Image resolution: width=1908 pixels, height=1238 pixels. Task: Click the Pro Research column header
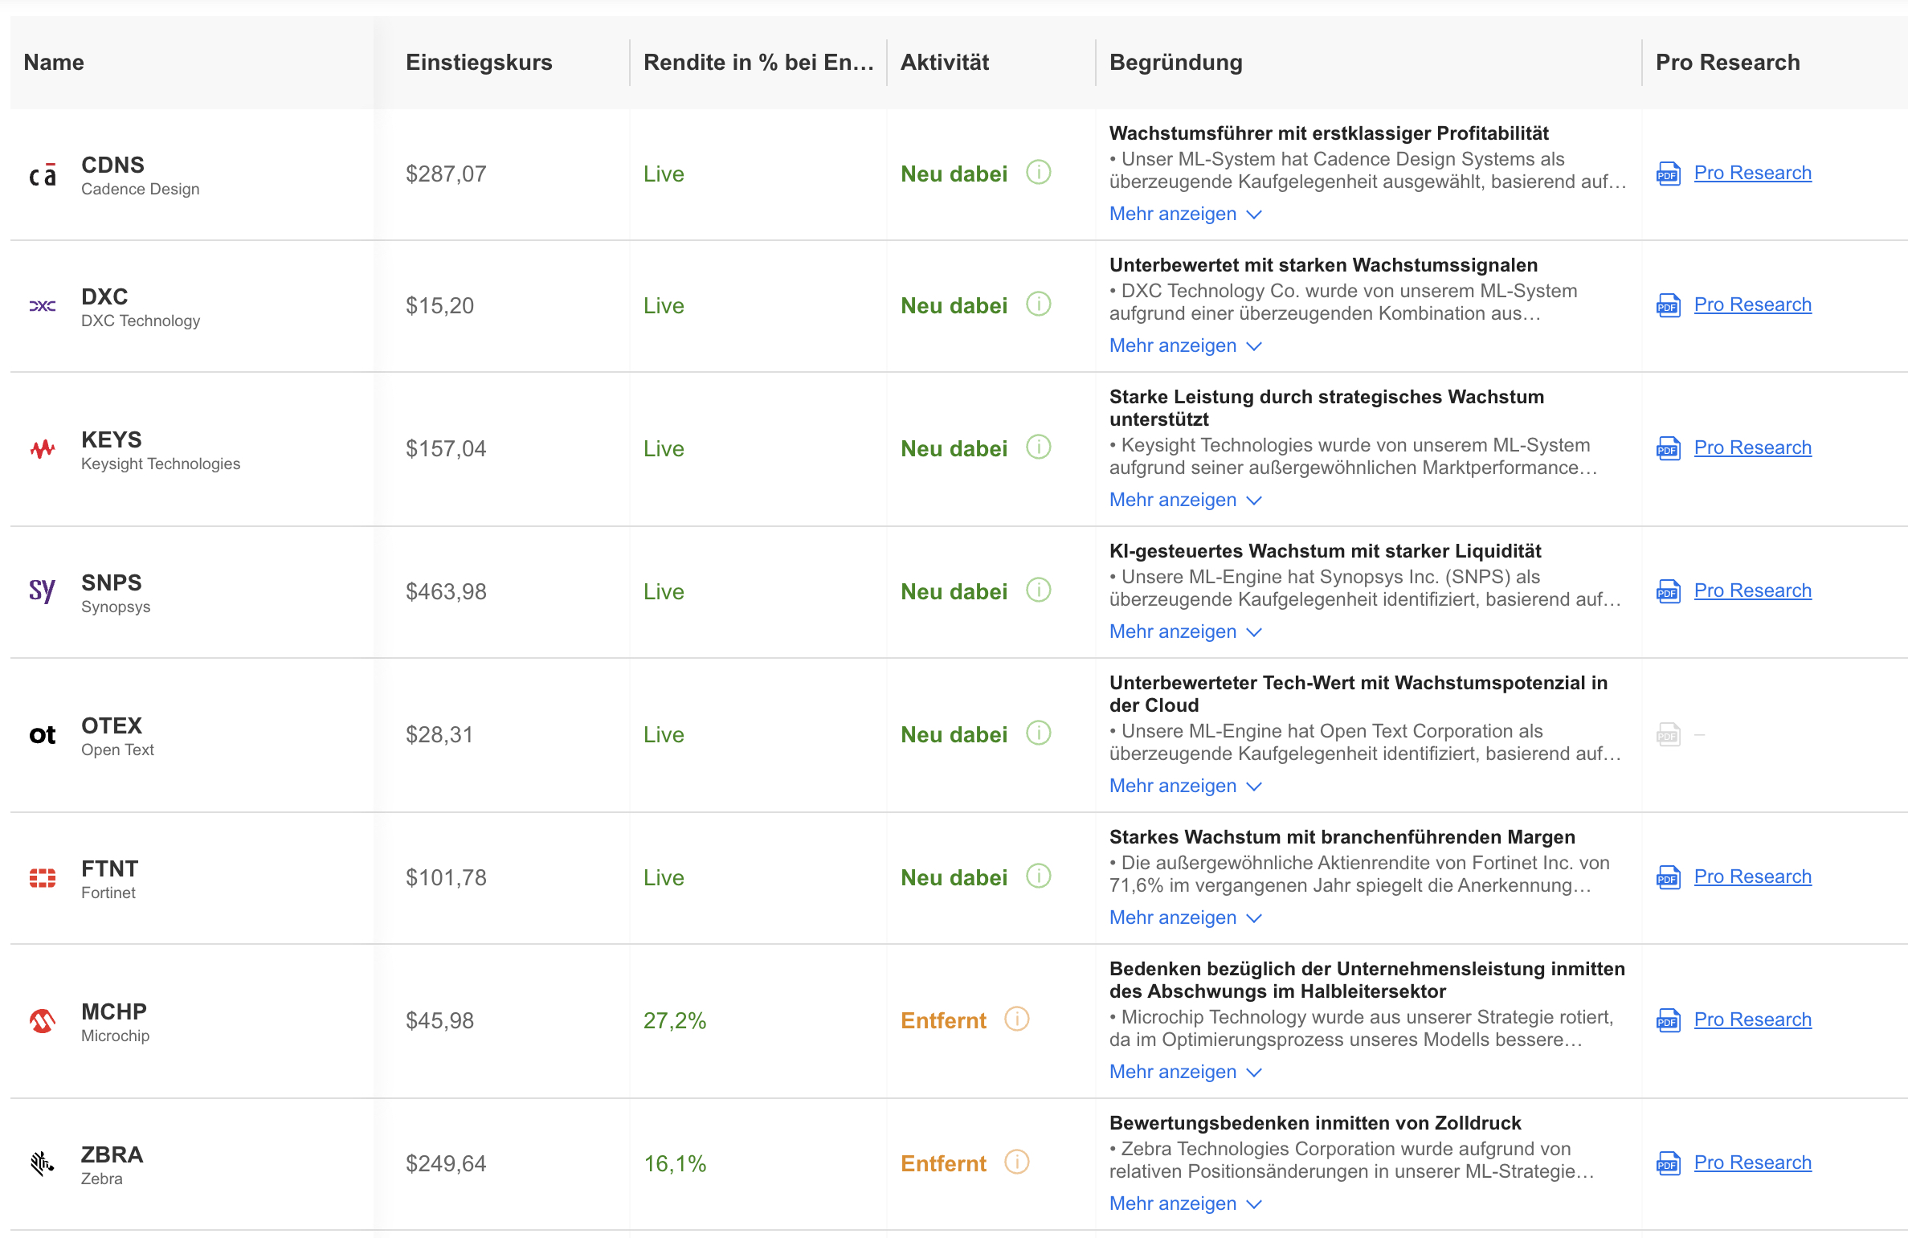1728,63
